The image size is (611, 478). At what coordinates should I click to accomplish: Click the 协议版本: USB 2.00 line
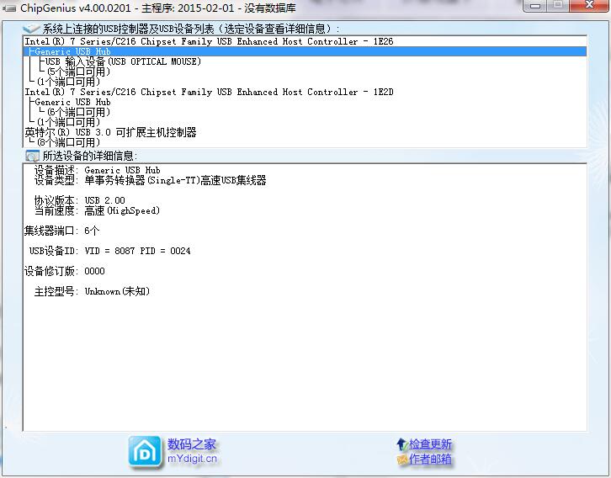[79, 200]
